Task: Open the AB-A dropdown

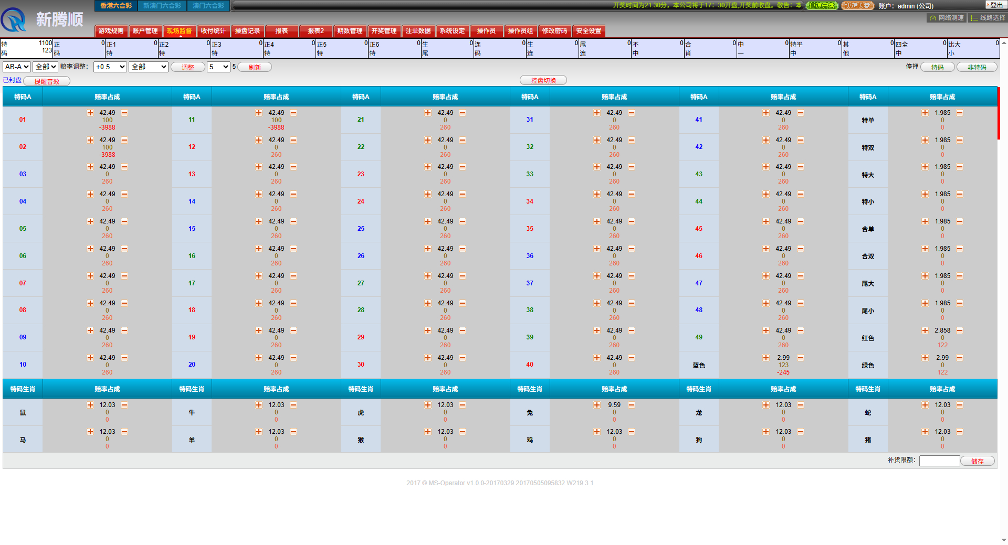Action: click(x=17, y=67)
